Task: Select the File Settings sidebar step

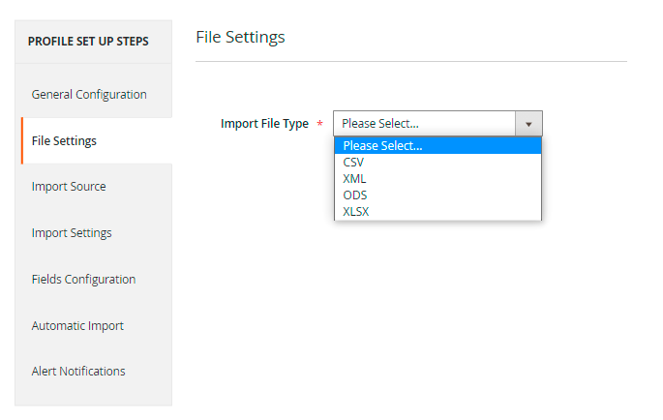Action: [64, 141]
